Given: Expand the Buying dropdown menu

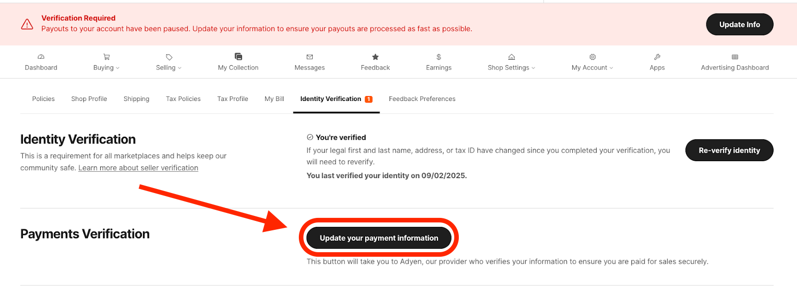Looking at the screenshot, I should pos(107,68).
